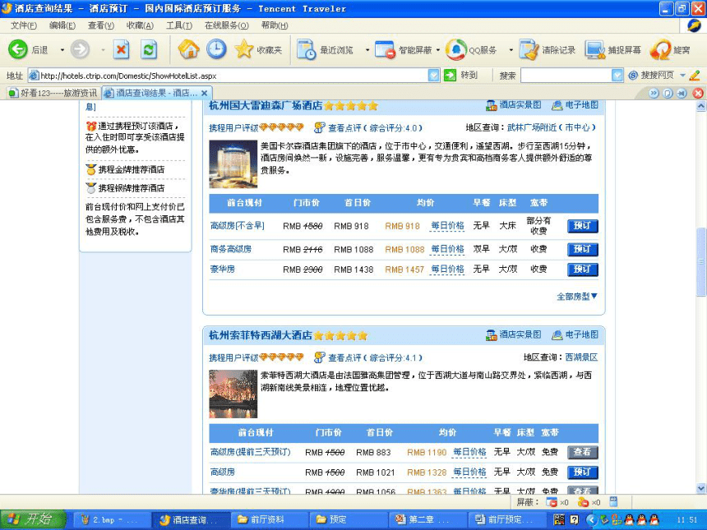Image resolution: width=707 pixels, height=530 pixels.
Task: Click the 搜搜网页 search button
Action: [651, 76]
